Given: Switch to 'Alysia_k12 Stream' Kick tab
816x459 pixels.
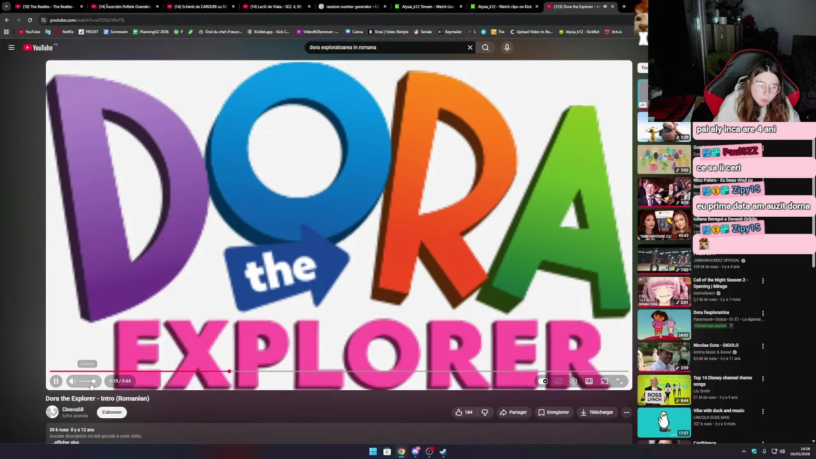Looking at the screenshot, I should pos(428,6).
